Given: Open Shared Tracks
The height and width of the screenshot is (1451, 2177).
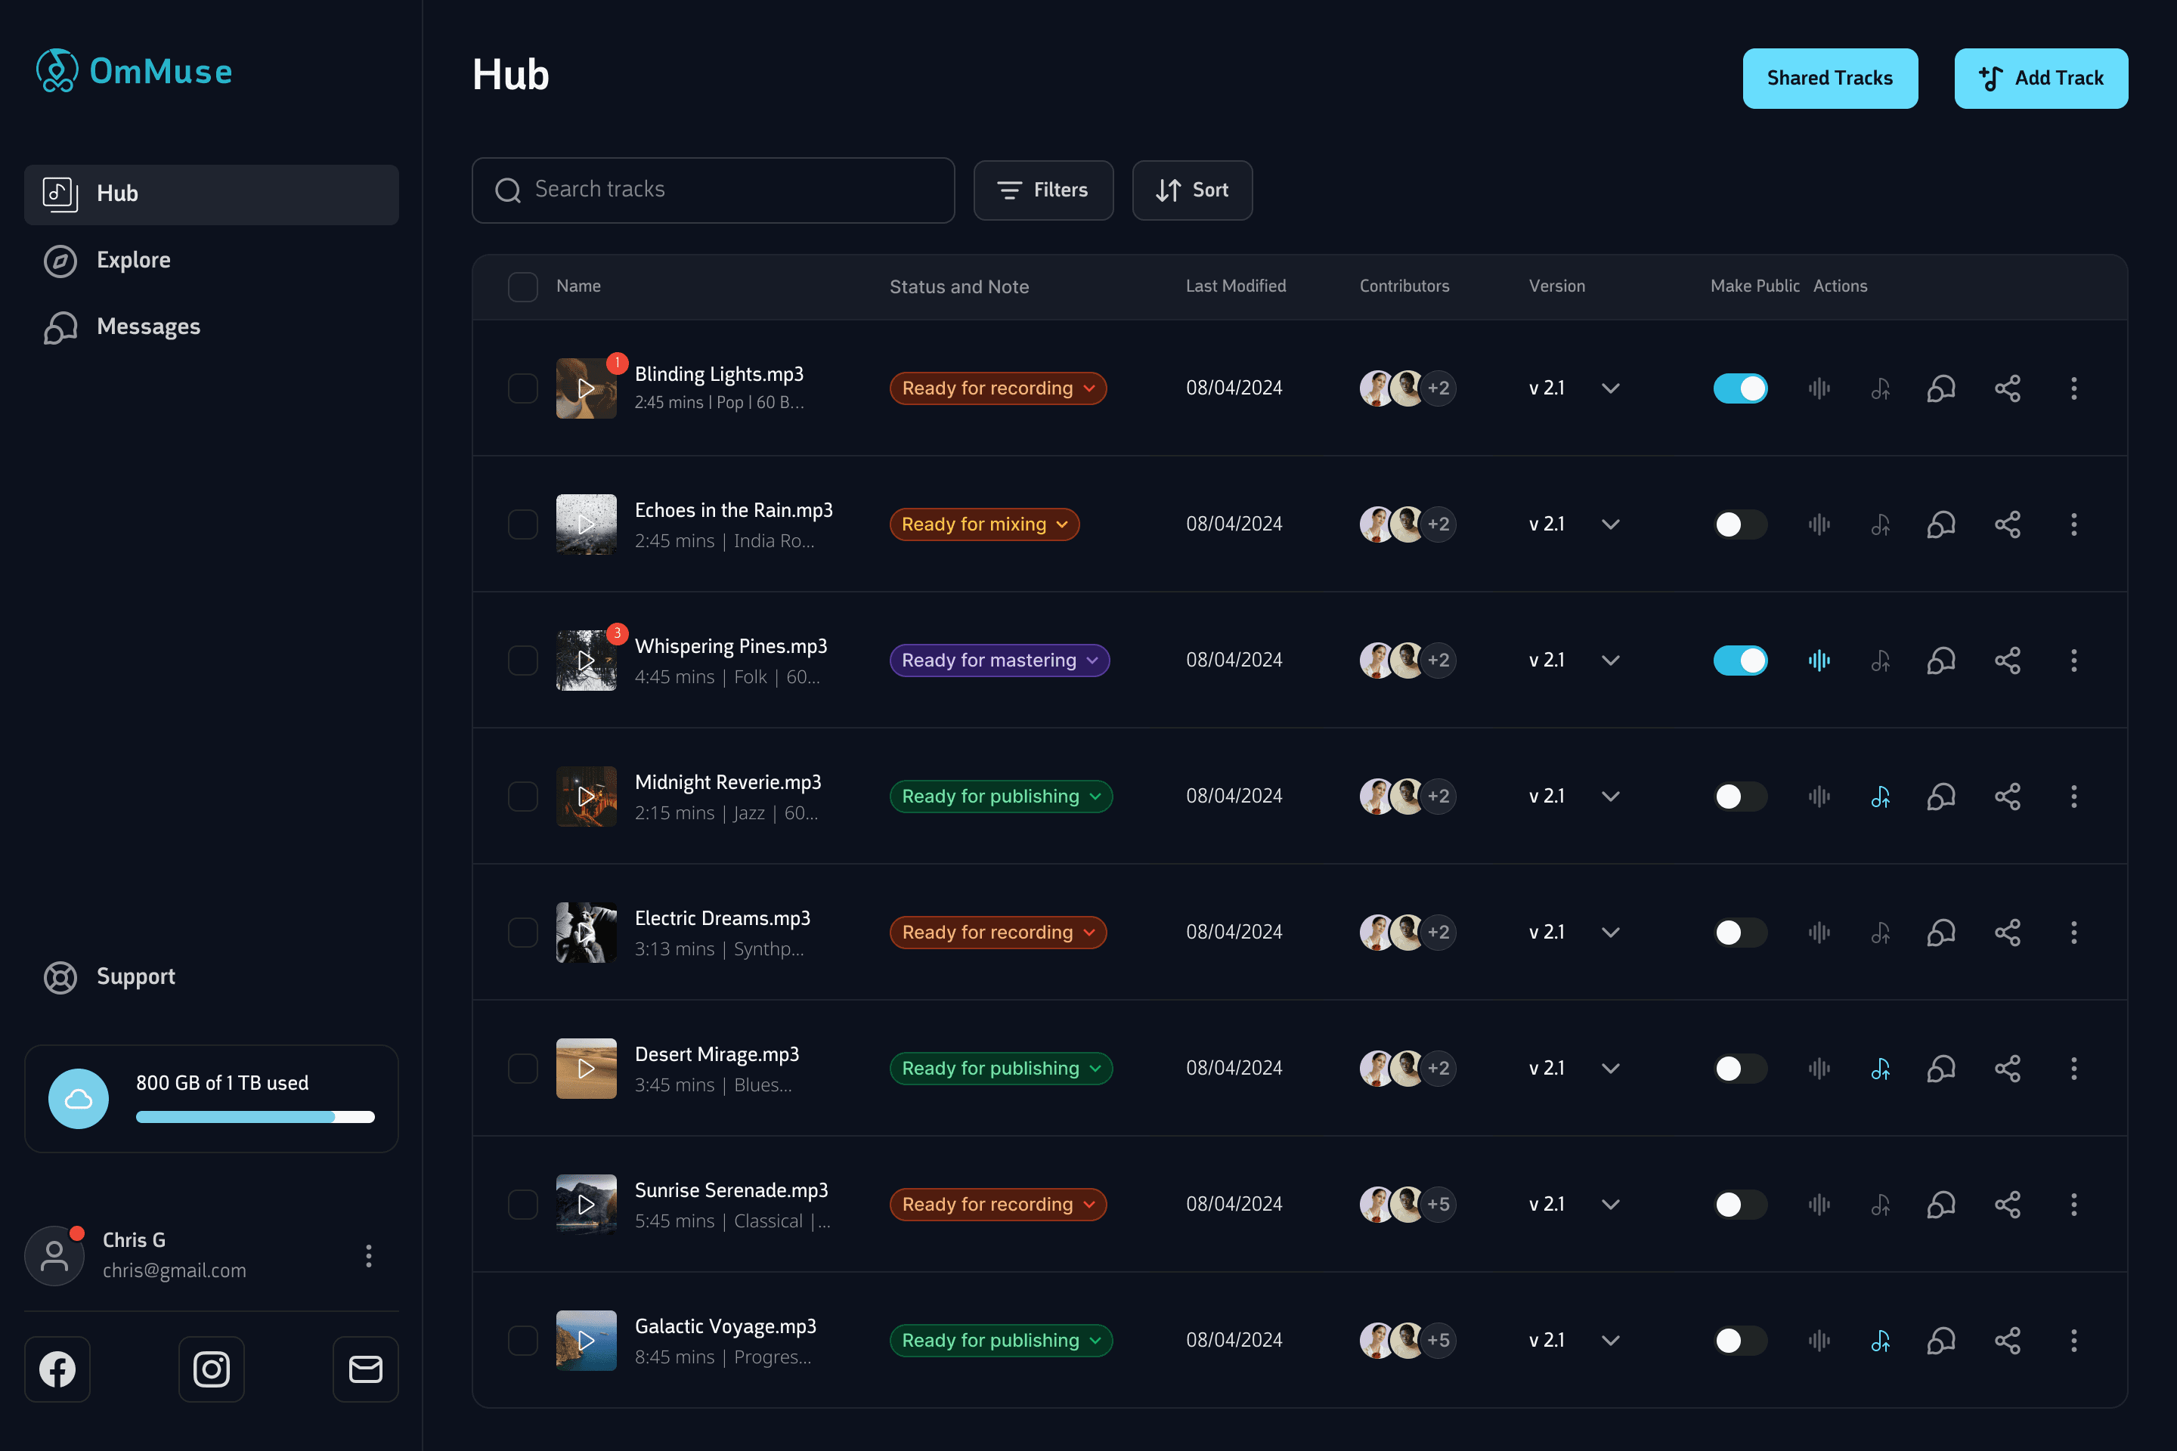Looking at the screenshot, I should click(x=1829, y=78).
